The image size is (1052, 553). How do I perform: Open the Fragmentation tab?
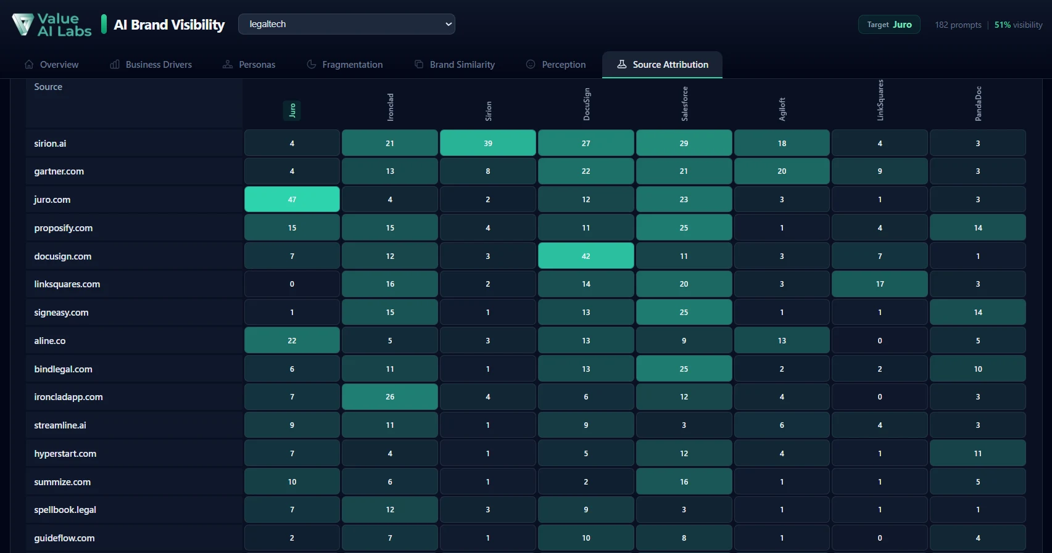click(x=345, y=65)
